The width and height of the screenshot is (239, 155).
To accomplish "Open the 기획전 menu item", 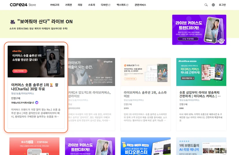I will [68, 5].
